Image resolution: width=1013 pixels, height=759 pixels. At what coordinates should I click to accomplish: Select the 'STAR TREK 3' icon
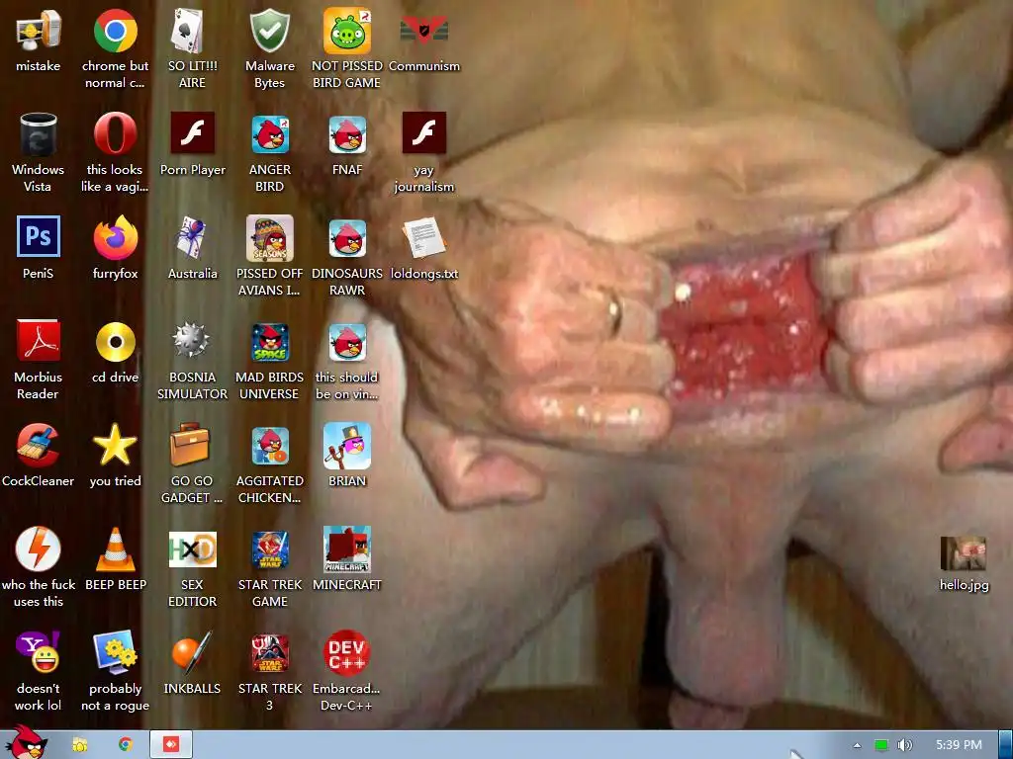coord(269,653)
